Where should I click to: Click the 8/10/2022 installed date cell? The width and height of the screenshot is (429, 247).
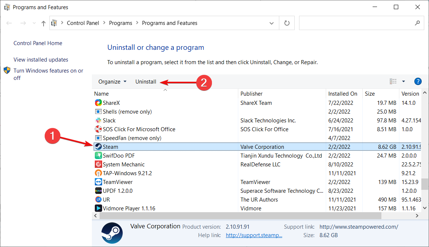point(341,164)
